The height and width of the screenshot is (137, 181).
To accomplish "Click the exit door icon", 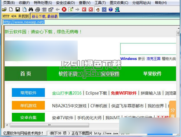I will pos(117,10).
